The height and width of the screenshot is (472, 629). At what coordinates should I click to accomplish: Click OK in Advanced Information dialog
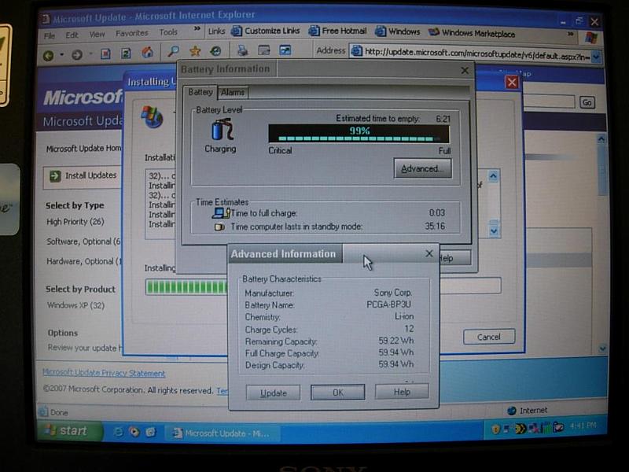click(338, 392)
